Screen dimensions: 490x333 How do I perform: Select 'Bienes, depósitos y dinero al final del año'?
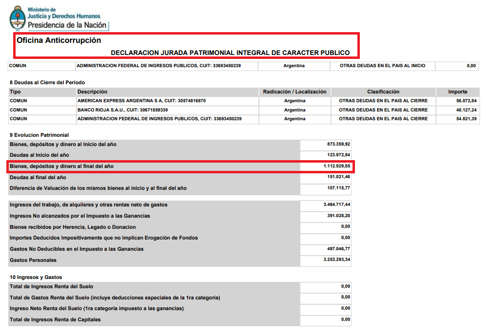tap(61, 166)
